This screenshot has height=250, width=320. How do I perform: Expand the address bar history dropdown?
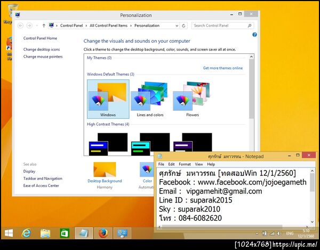pos(177,26)
